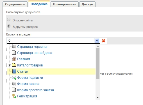Click the key icon beside Регистрация
143x105 pixels.
click(x=14, y=96)
